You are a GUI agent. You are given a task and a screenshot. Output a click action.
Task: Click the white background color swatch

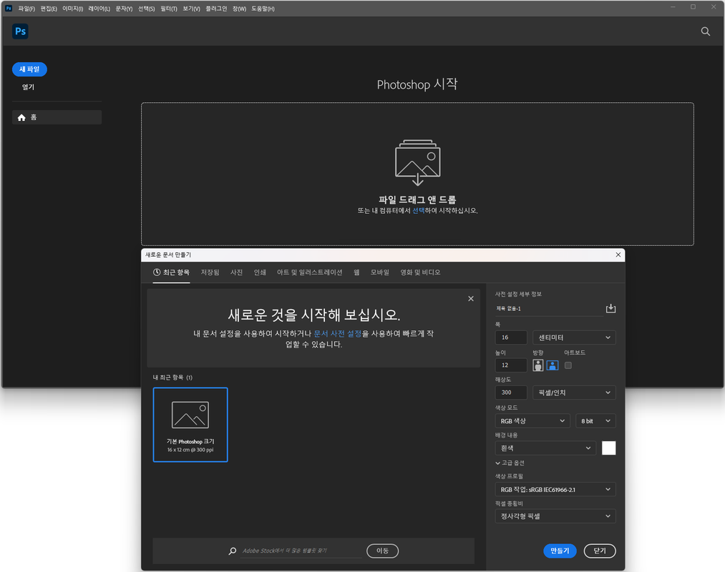click(x=608, y=448)
